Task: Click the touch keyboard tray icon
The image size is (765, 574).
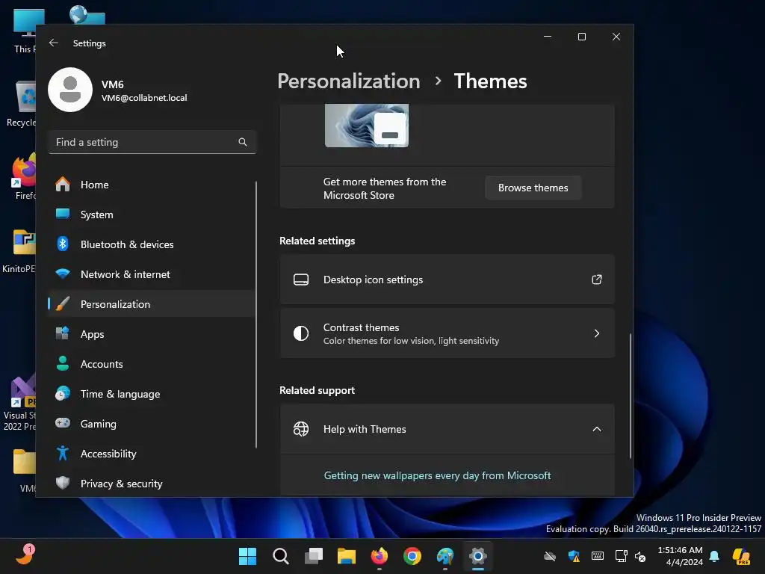Action: 597,556
